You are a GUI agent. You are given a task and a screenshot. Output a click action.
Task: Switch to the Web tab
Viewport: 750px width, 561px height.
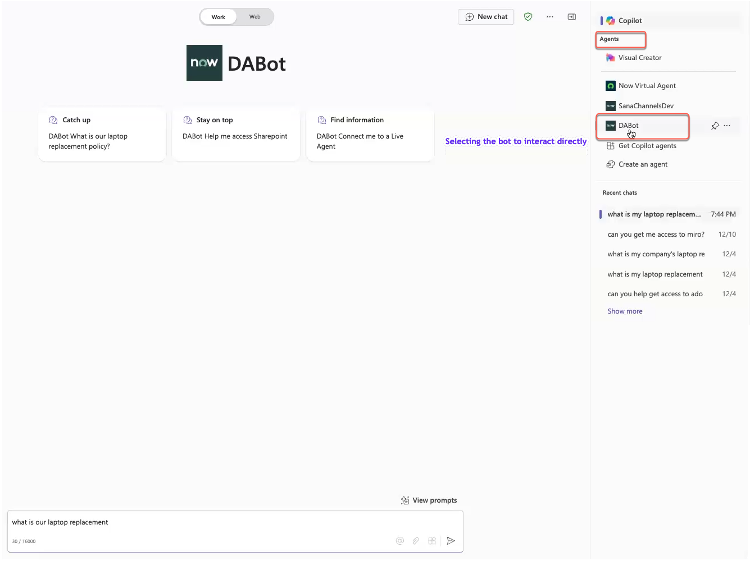pyautogui.click(x=254, y=17)
